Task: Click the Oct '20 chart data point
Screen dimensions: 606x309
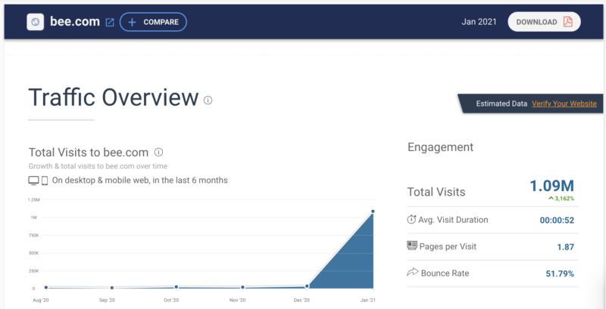Action: click(x=176, y=287)
